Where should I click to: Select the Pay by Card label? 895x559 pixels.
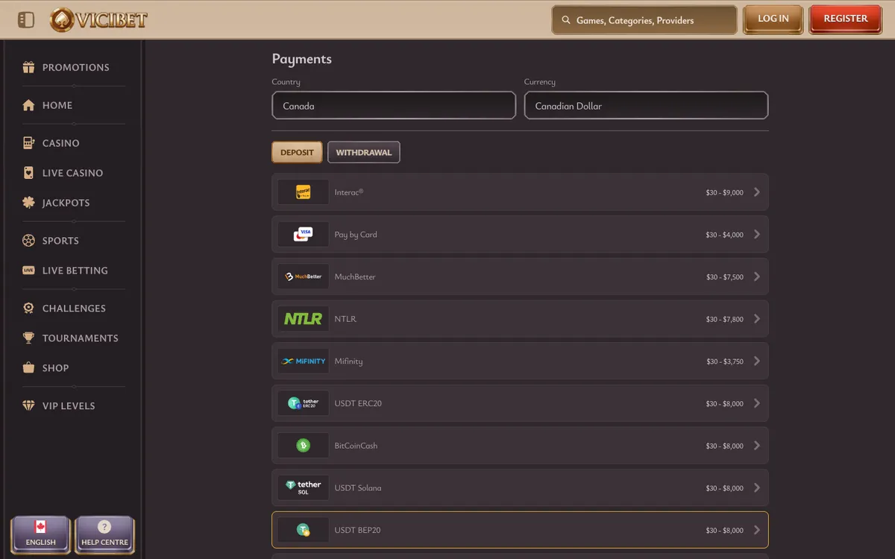click(356, 235)
